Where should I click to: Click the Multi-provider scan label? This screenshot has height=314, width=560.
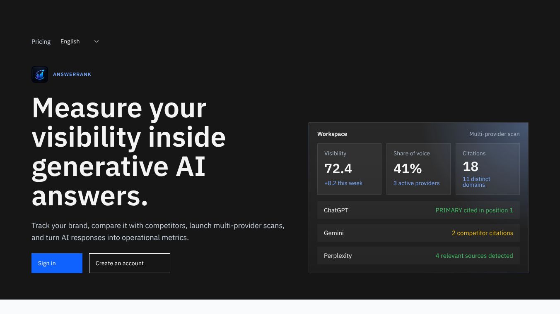(x=494, y=134)
